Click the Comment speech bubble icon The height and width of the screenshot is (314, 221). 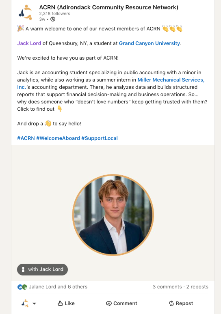pos(109,303)
